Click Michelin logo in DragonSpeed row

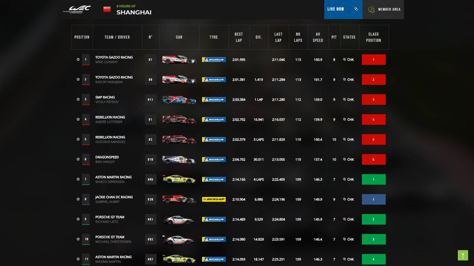point(214,160)
